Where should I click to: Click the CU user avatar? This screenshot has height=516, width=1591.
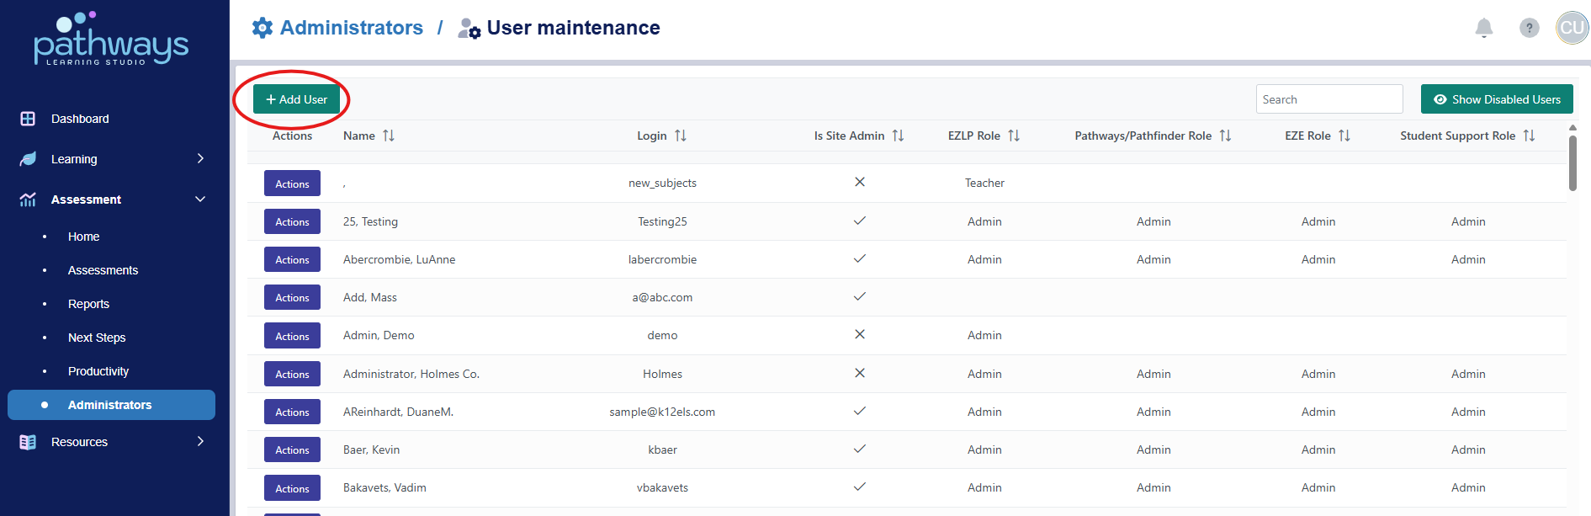(x=1571, y=28)
